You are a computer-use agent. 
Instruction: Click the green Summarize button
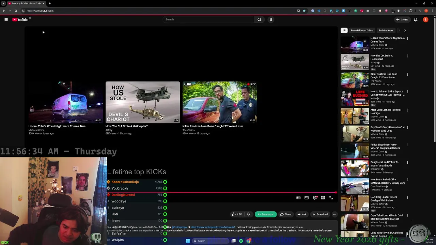pyautogui.click(x=265, y=214)
